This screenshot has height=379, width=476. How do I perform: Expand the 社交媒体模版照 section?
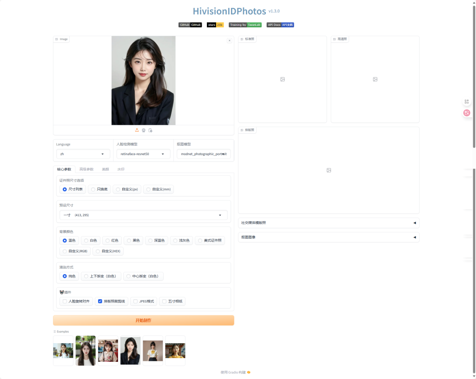tap(328, 223)
